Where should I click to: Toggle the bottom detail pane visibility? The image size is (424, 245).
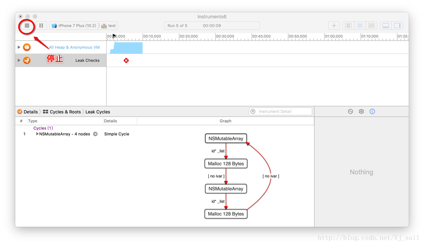[385, 25]
